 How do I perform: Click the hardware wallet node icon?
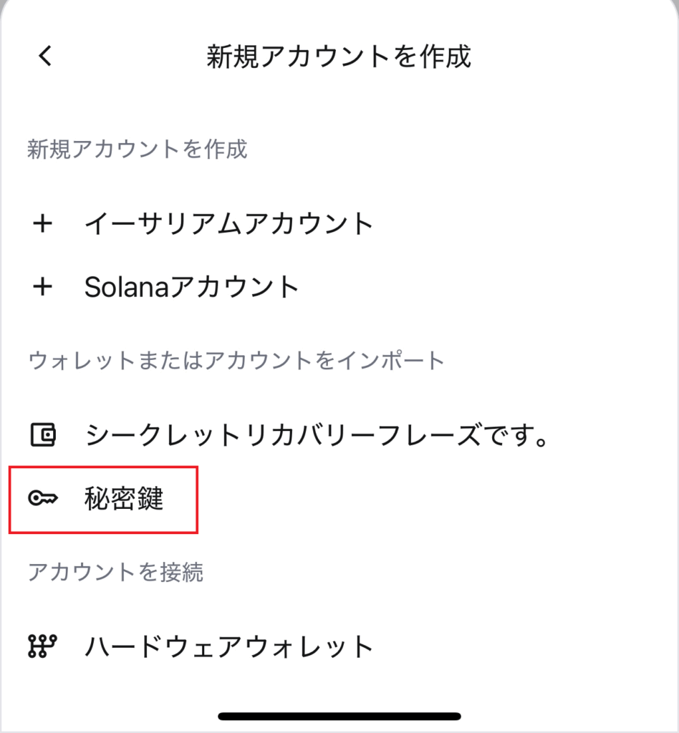pyautogui.click(x=43, y=646)
